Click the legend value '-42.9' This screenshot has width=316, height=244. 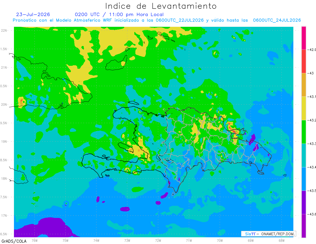click(312, 50)
